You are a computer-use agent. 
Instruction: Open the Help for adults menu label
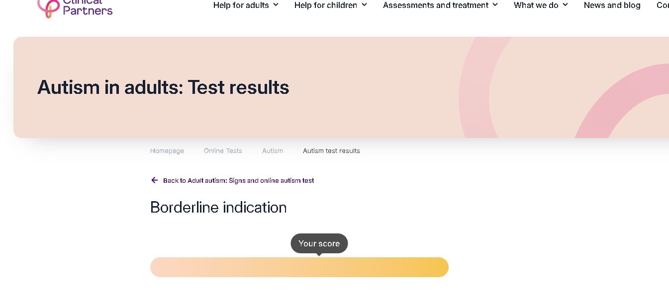coord(241,5)
